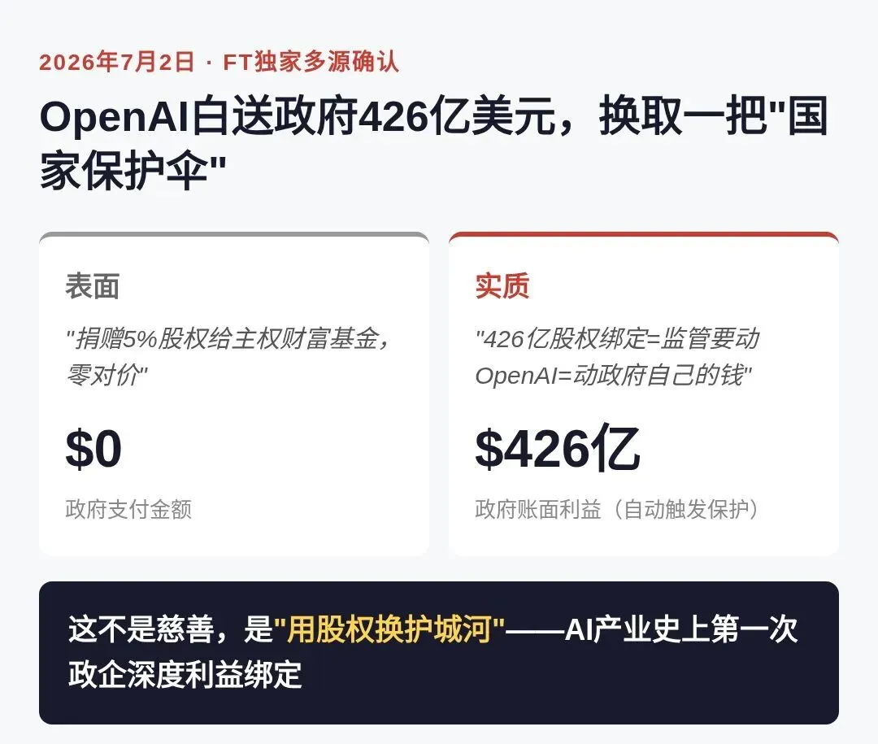Select the 政企深度利益绑定 banner line
This screenshot has width=878, height=744.
pos(185,674)
